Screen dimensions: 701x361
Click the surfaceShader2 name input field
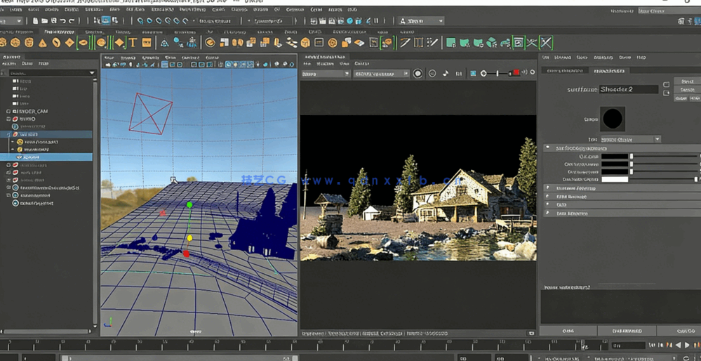coord(628,89)
